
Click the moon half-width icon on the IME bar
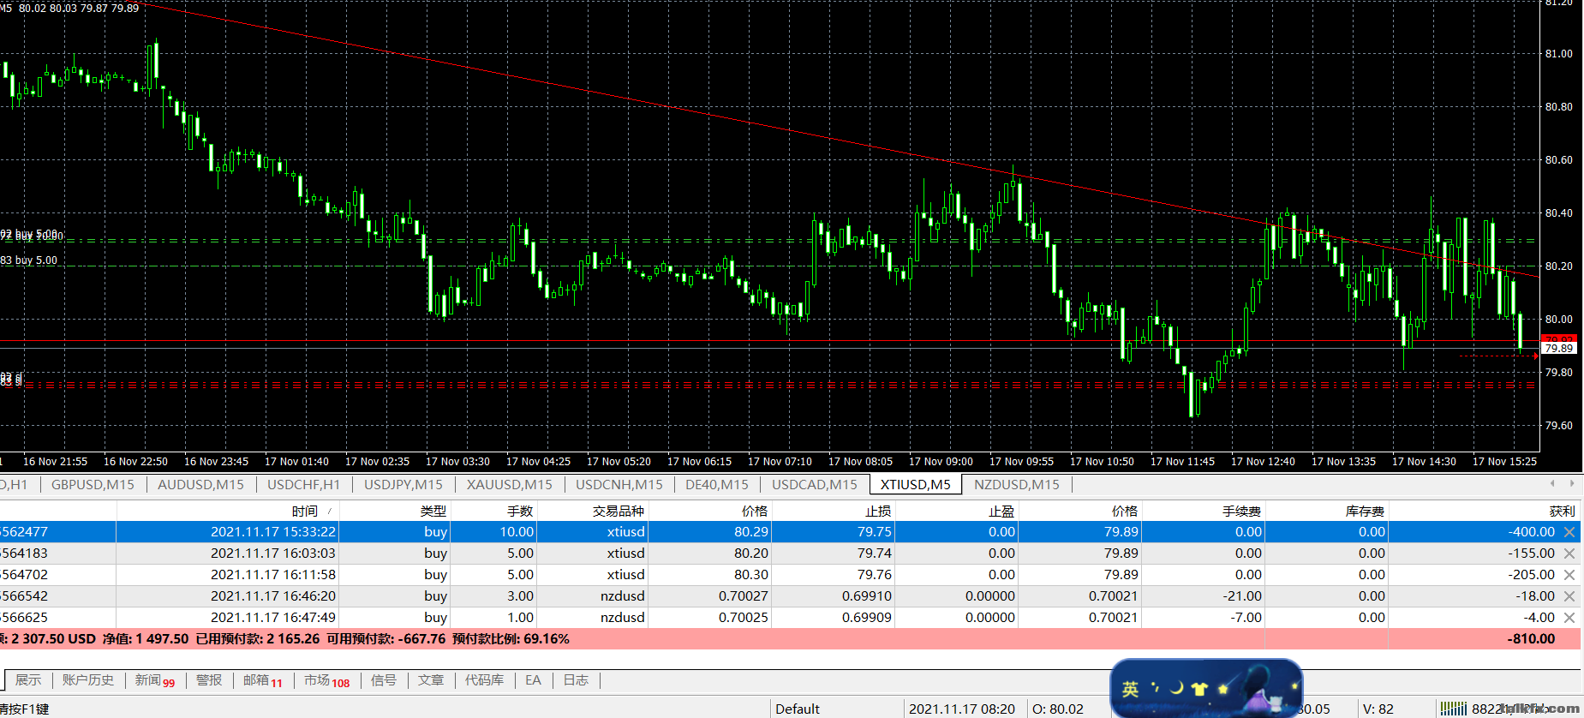(x=1177, y=688)
